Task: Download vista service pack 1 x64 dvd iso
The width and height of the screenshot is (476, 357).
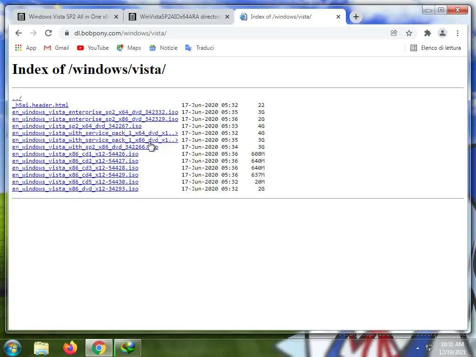Action: coord(95,133)
